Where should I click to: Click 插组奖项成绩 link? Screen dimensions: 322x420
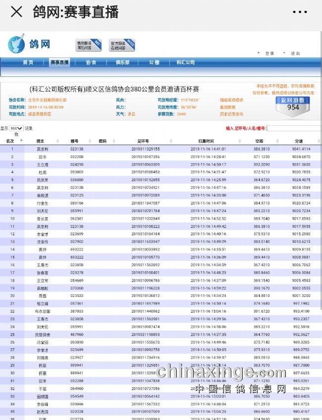click(x=231, y=100)
